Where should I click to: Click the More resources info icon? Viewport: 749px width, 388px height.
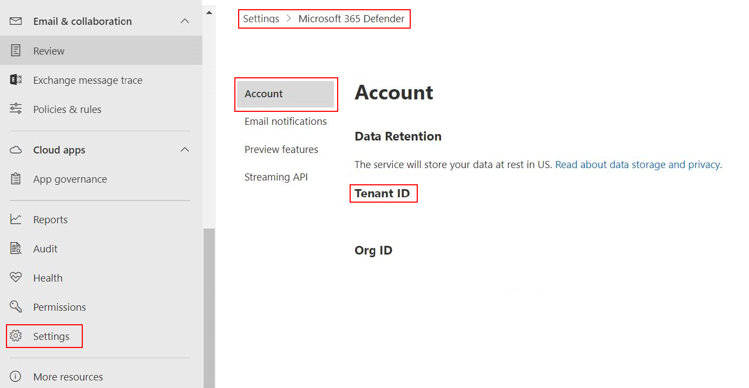pyautogui.click(x=16, y=377)
